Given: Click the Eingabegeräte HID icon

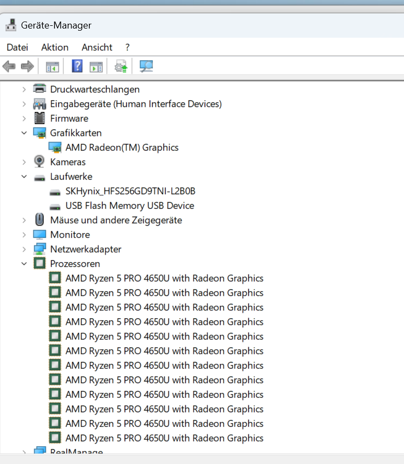Looking at the screenshot, I should click(39, 104).
